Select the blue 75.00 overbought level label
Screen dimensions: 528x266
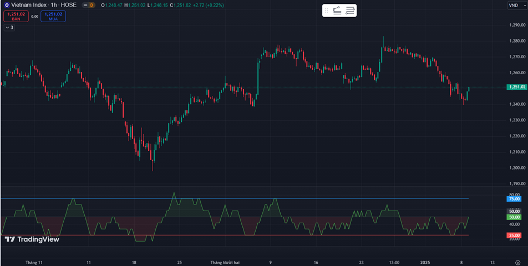tap(514, 198)
